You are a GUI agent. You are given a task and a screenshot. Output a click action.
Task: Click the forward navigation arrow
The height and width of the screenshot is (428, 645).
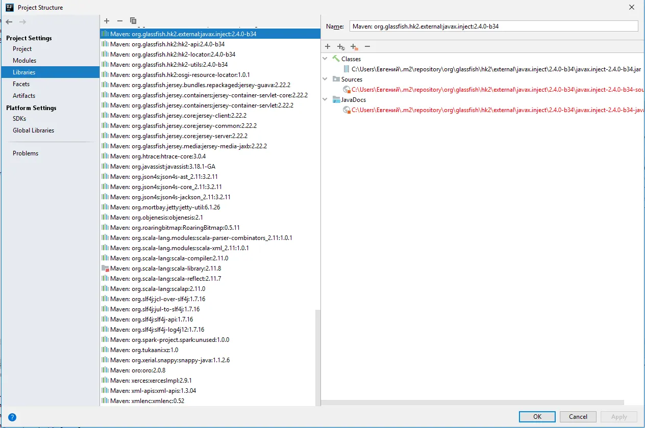coord(22,22)
